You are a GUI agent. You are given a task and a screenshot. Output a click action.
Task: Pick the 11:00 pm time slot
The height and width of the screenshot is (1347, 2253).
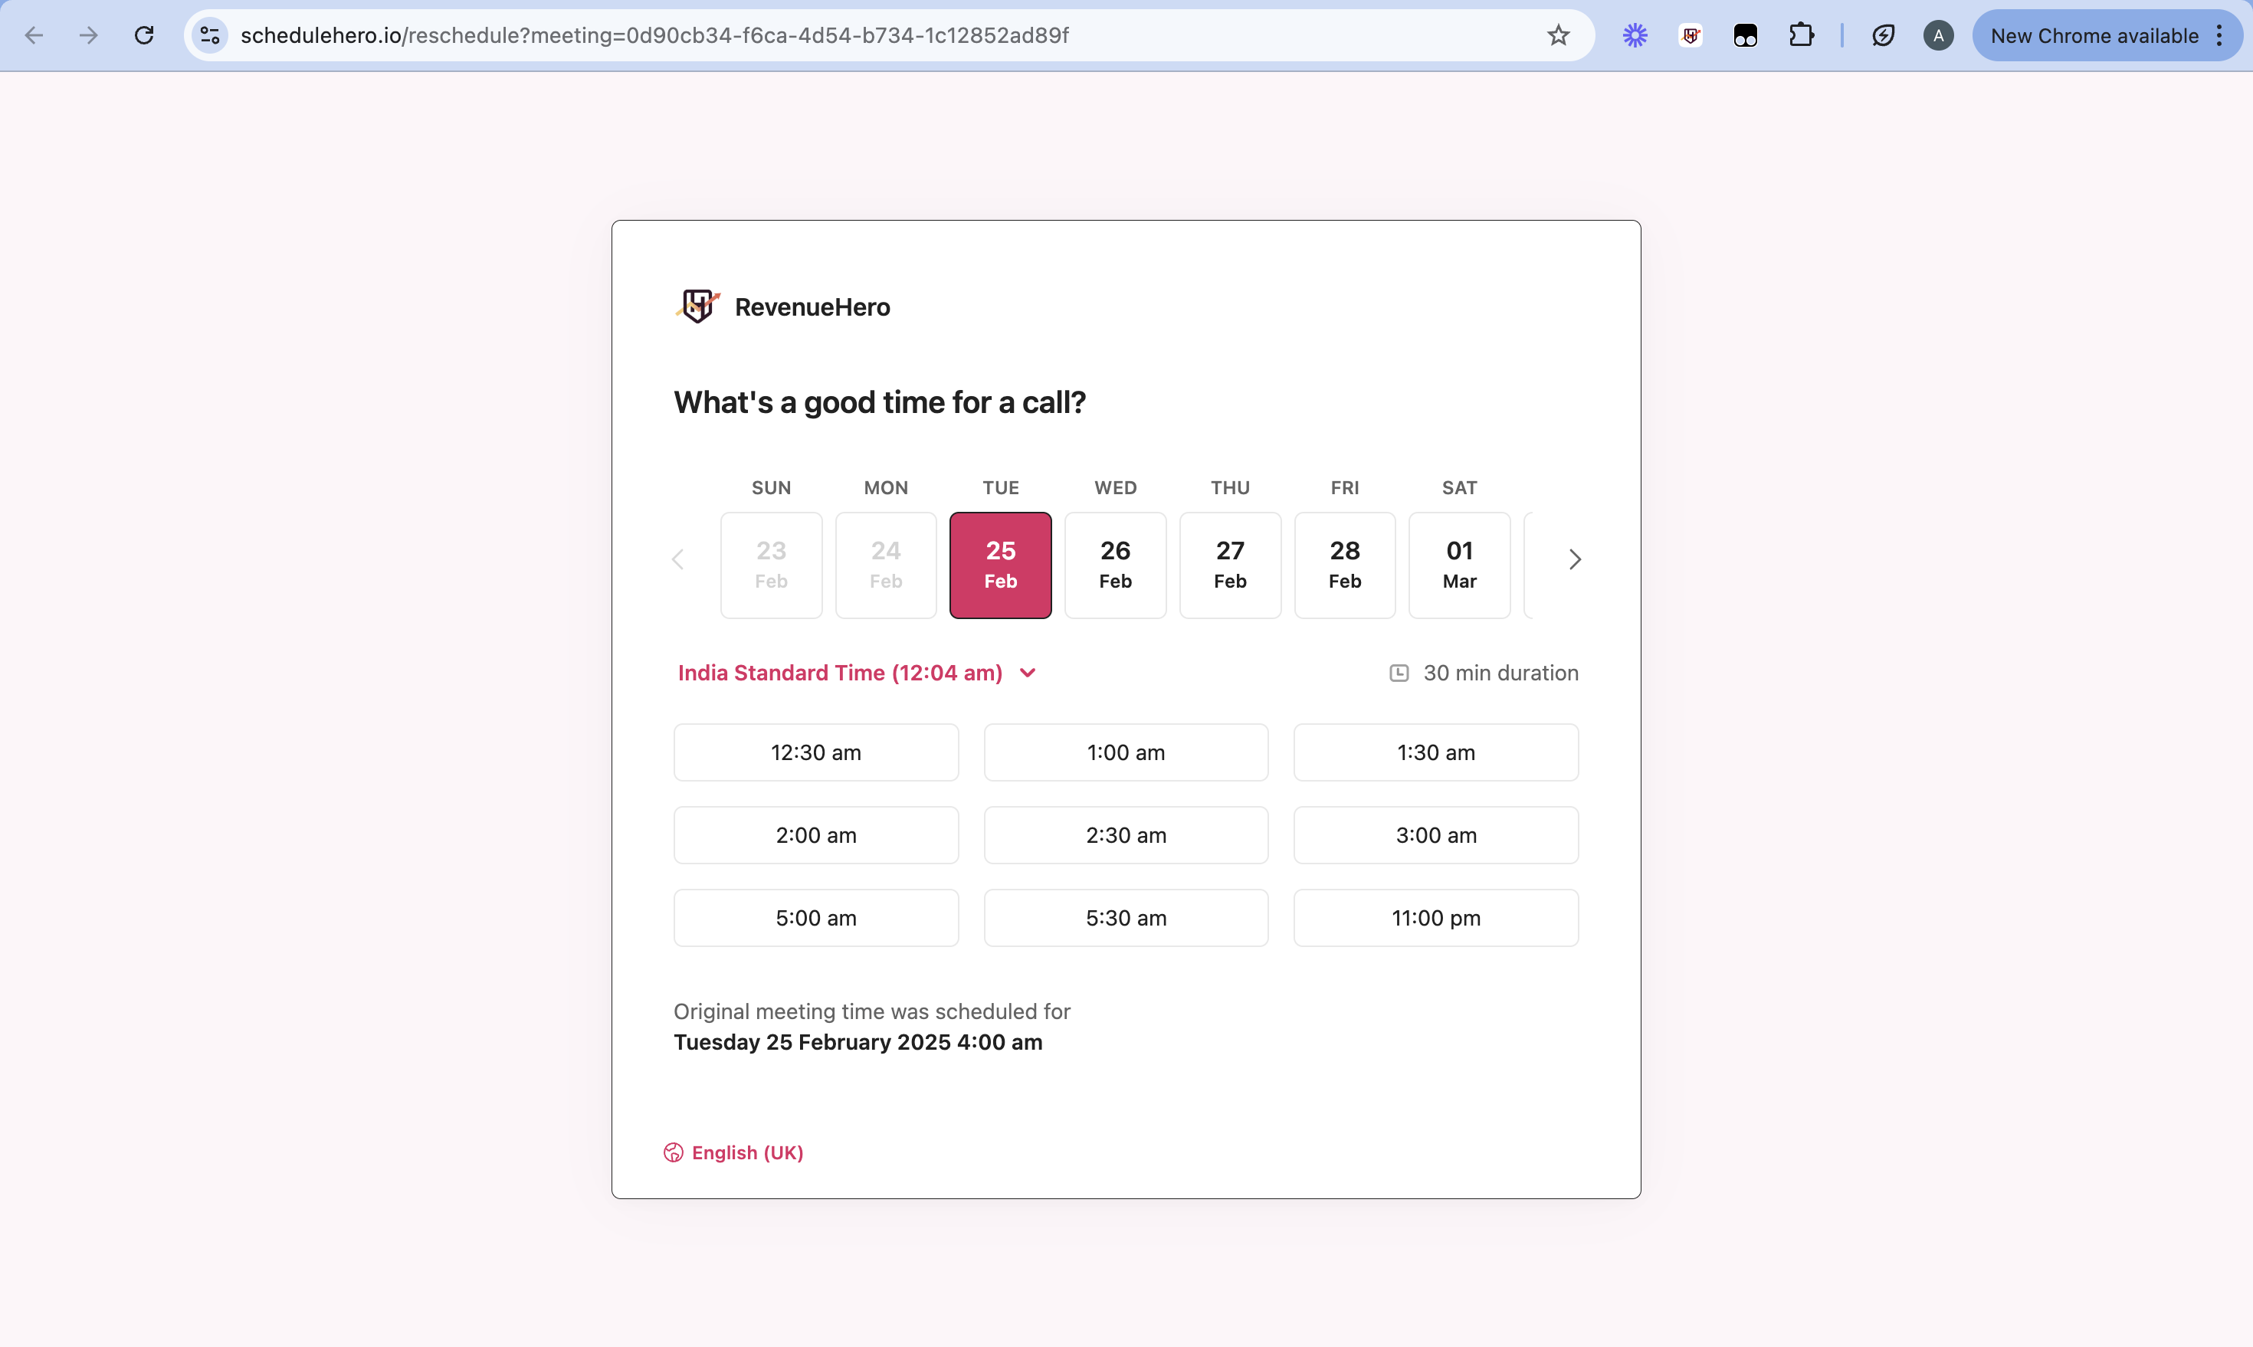point(1435,918)
